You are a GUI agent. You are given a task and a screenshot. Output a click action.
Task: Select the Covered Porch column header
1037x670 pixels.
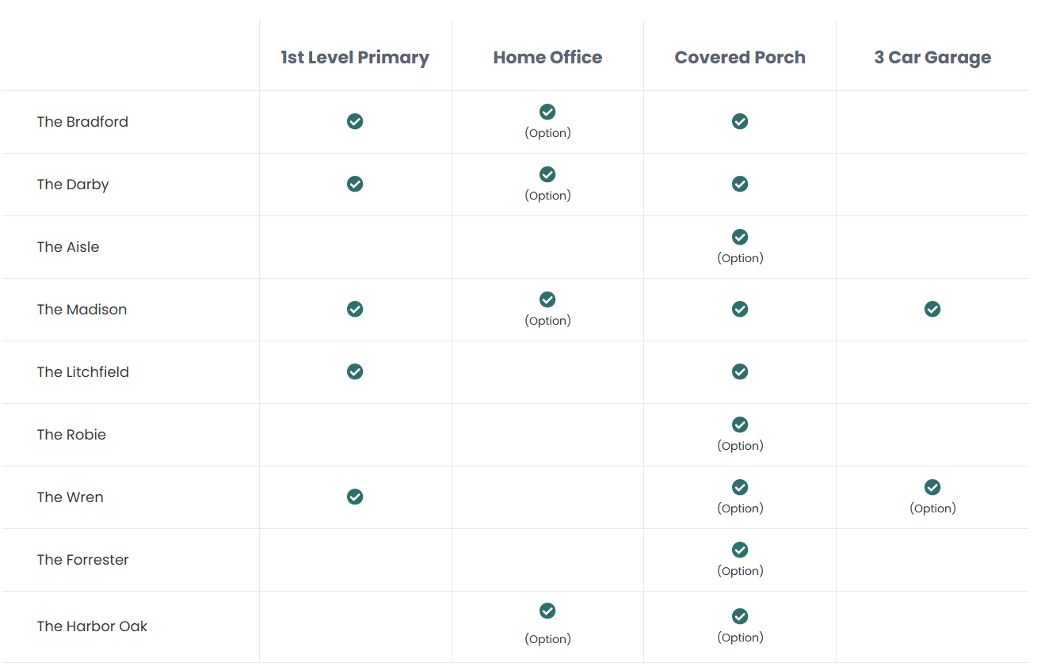pos(740,58)
